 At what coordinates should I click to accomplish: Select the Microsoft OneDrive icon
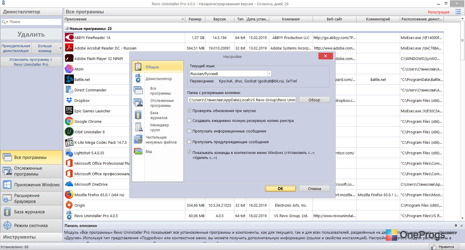click(69, 184)
